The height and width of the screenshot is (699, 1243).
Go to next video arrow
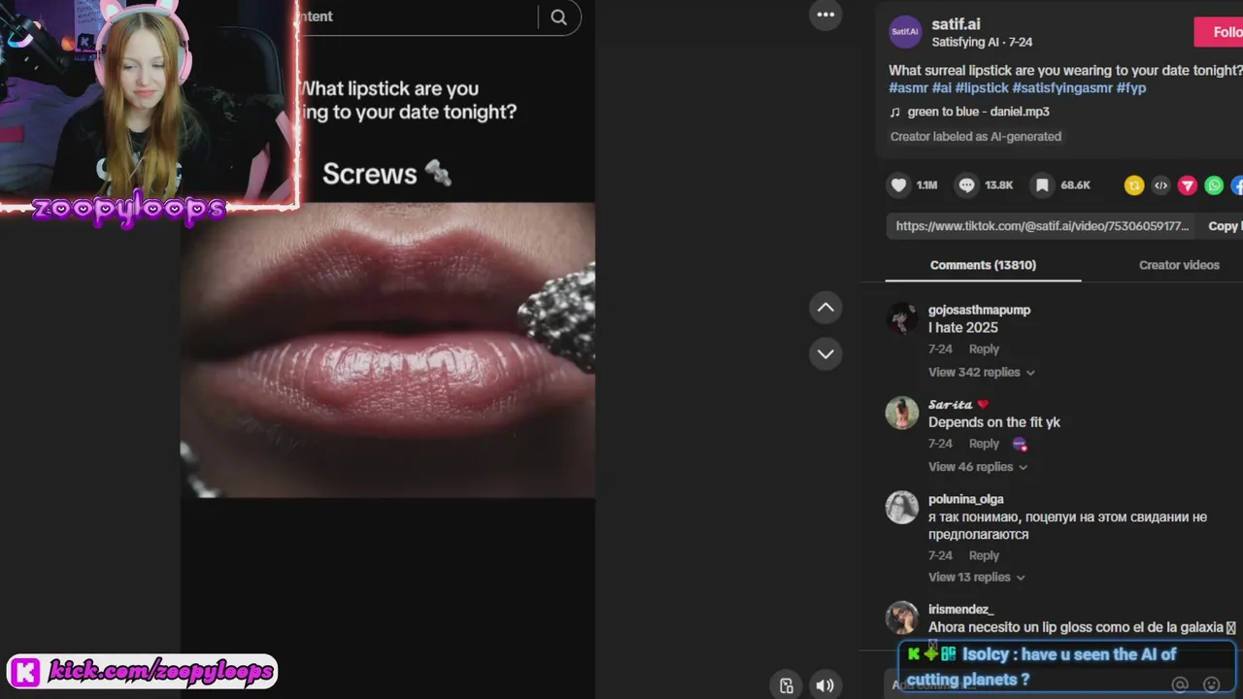click(825, 353)
